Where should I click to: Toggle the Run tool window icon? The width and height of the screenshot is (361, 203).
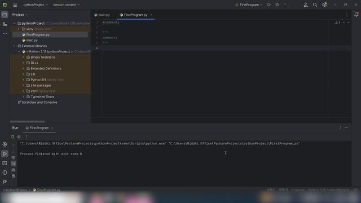[5, 154]
